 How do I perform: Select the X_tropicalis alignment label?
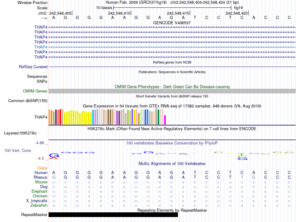click(37, 201)
